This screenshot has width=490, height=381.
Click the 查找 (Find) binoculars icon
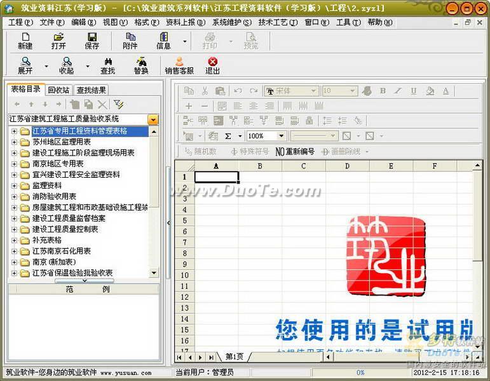coord(107,65)
